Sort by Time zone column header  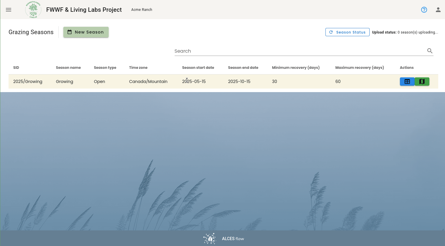point(138,67)
